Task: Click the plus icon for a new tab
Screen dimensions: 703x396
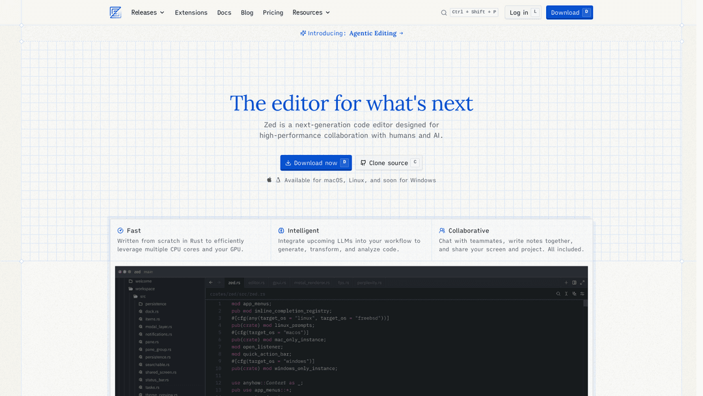Action: (x=566, y=283)
